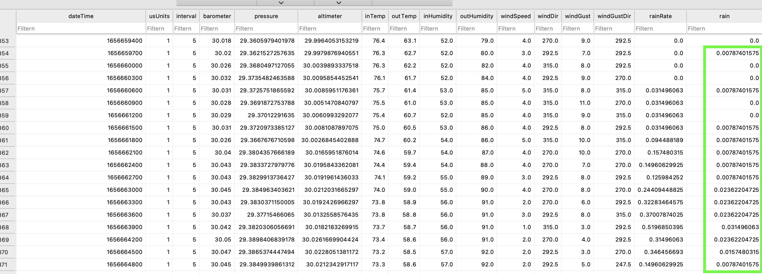Click rainRate cell 0.346456693

(660, 252)
